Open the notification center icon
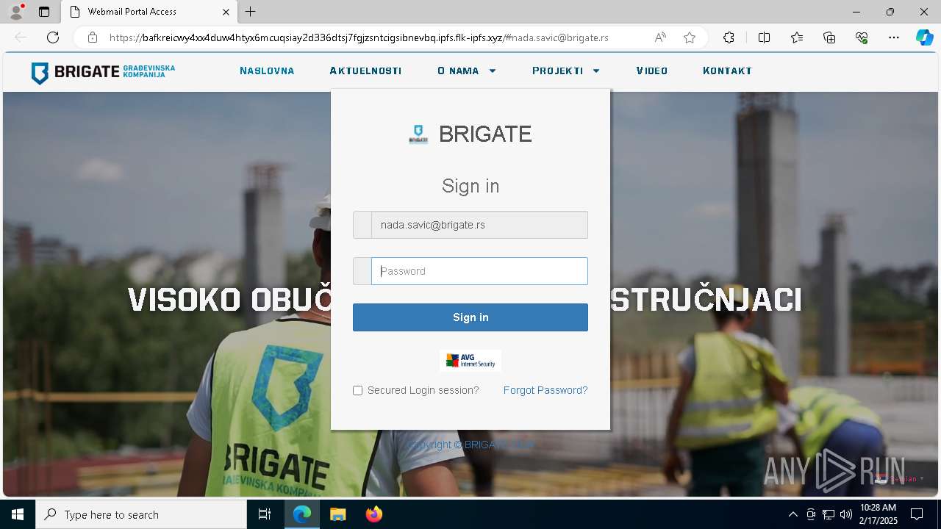941x529 pixels. point(917,514)
